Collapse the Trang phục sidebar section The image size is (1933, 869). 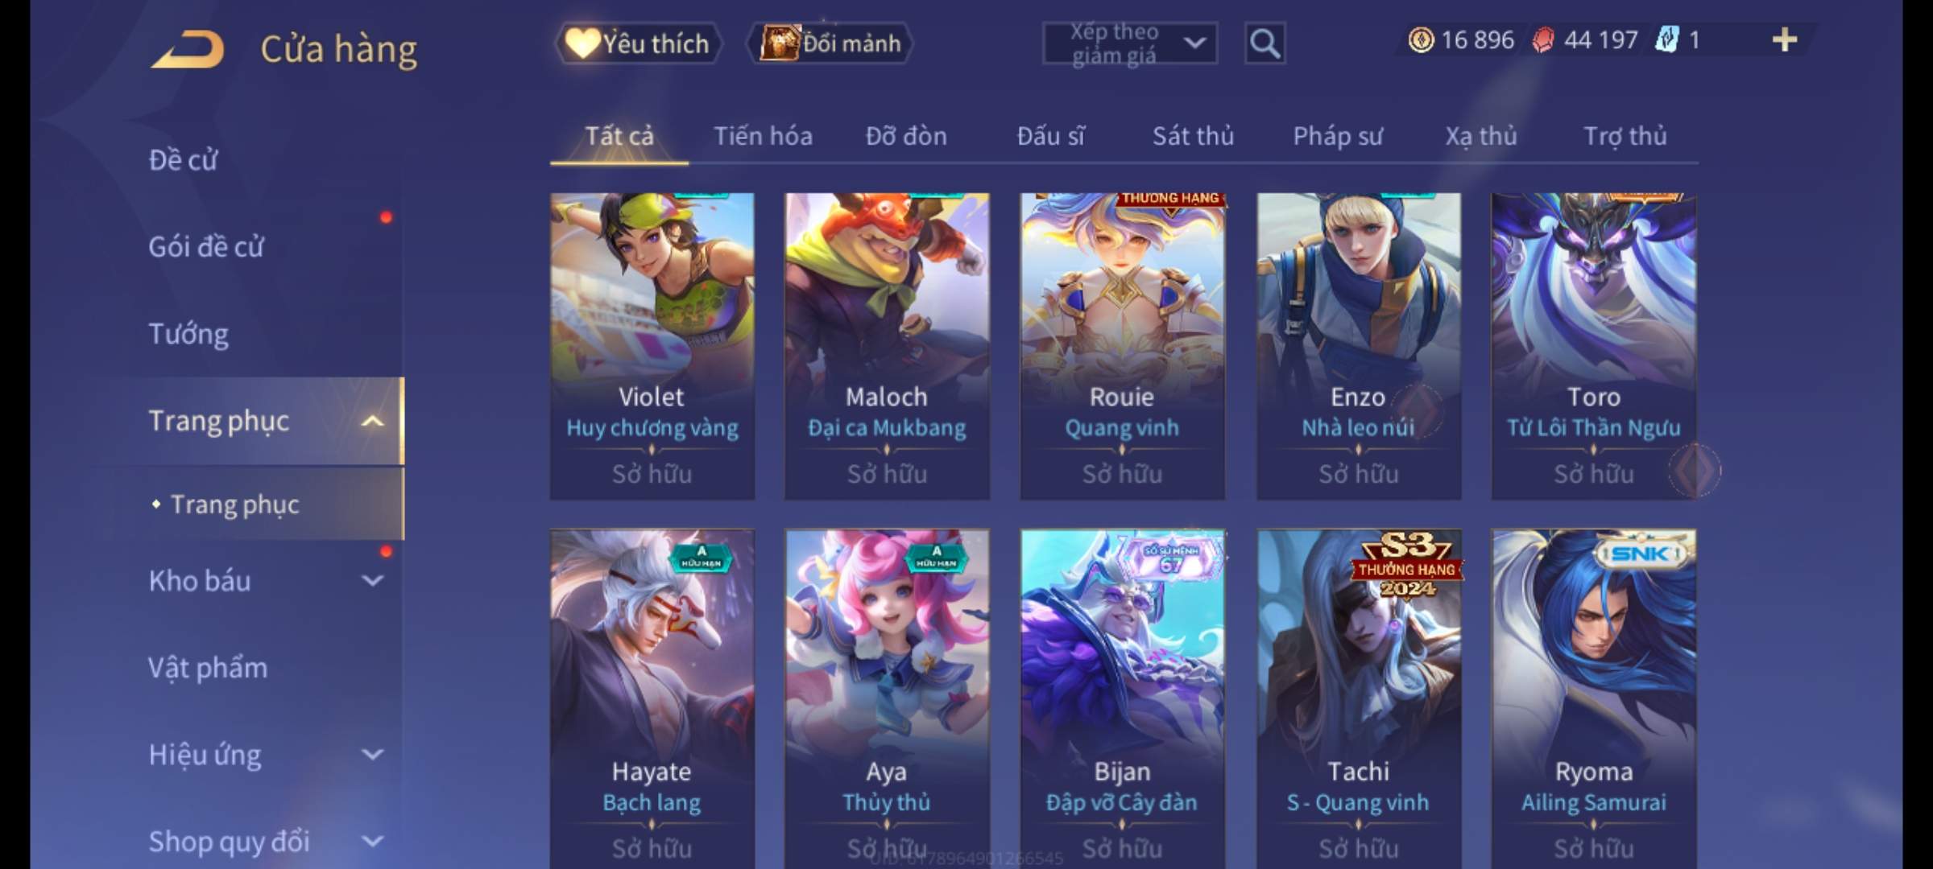click(372, 421)
